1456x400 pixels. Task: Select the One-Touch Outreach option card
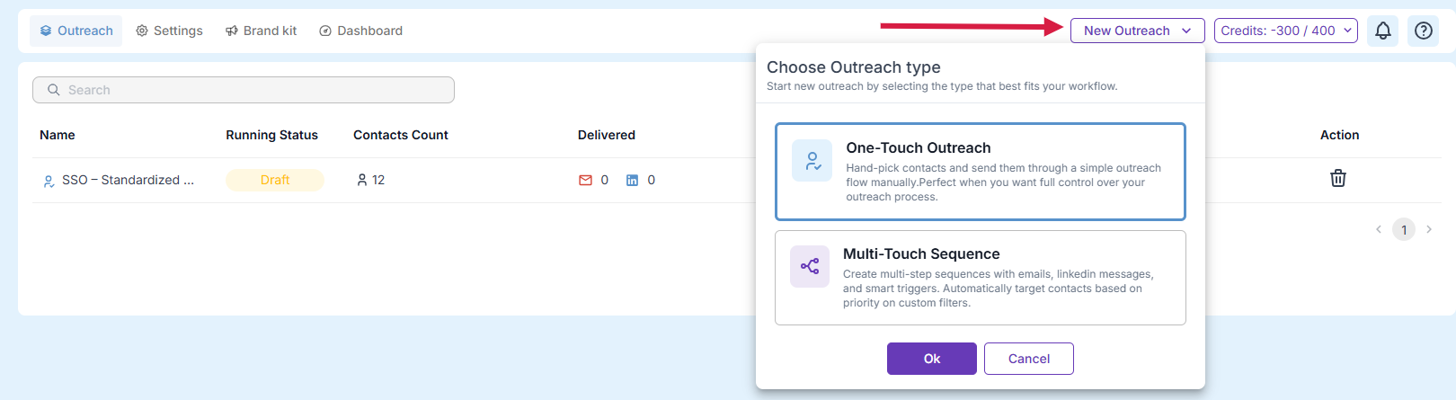click(980, 172)
